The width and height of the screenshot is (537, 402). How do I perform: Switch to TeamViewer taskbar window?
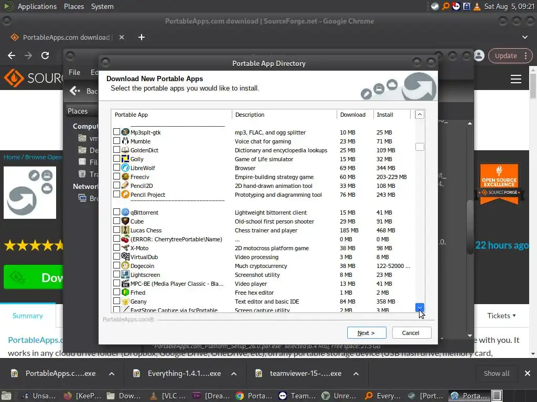[297, 396]
